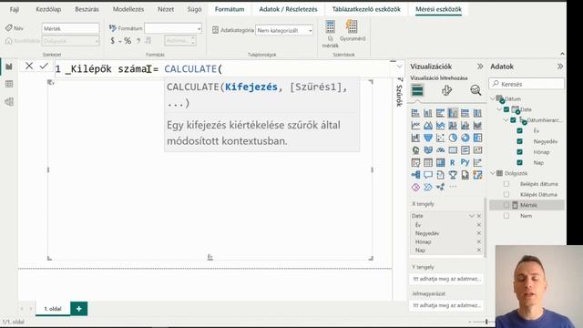Switch to the Modellezés ribbon tab
The height and width of the screenshot is (328, 583).
click(x=128, y=9)
